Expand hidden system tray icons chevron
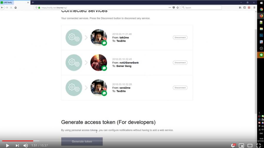 tap(259, 113)
